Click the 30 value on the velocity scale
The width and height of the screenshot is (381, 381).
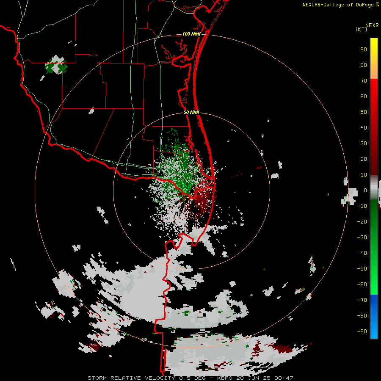[364, 144]
